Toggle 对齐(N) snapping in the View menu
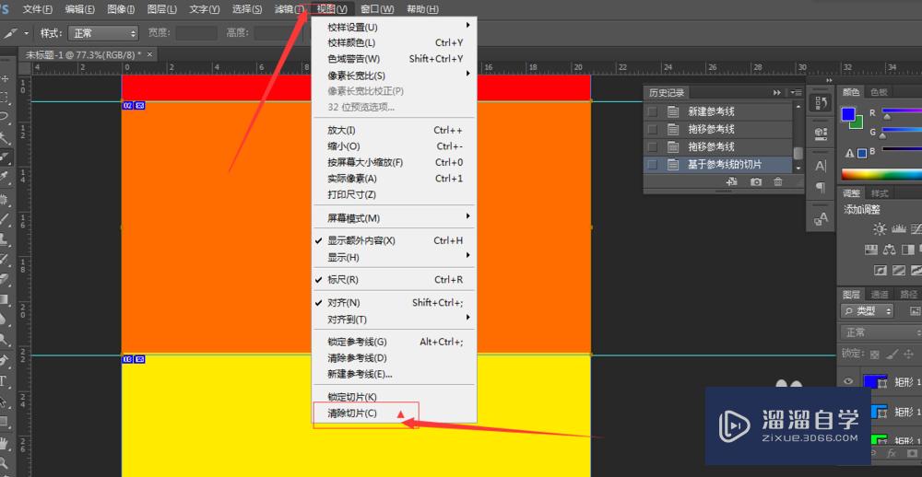This screenshot has width=922, height=477. pyautogui.click(x=394, y=303)
